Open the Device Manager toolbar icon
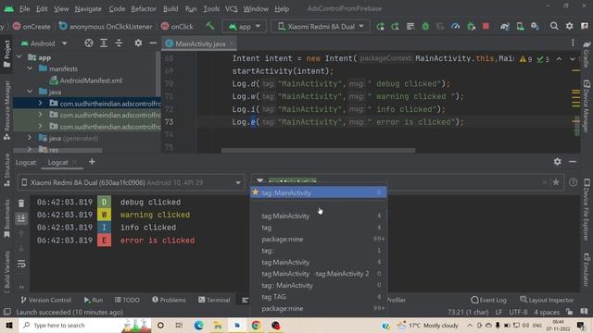This screenshot has width=593, height=333. [x=521, y=27]
